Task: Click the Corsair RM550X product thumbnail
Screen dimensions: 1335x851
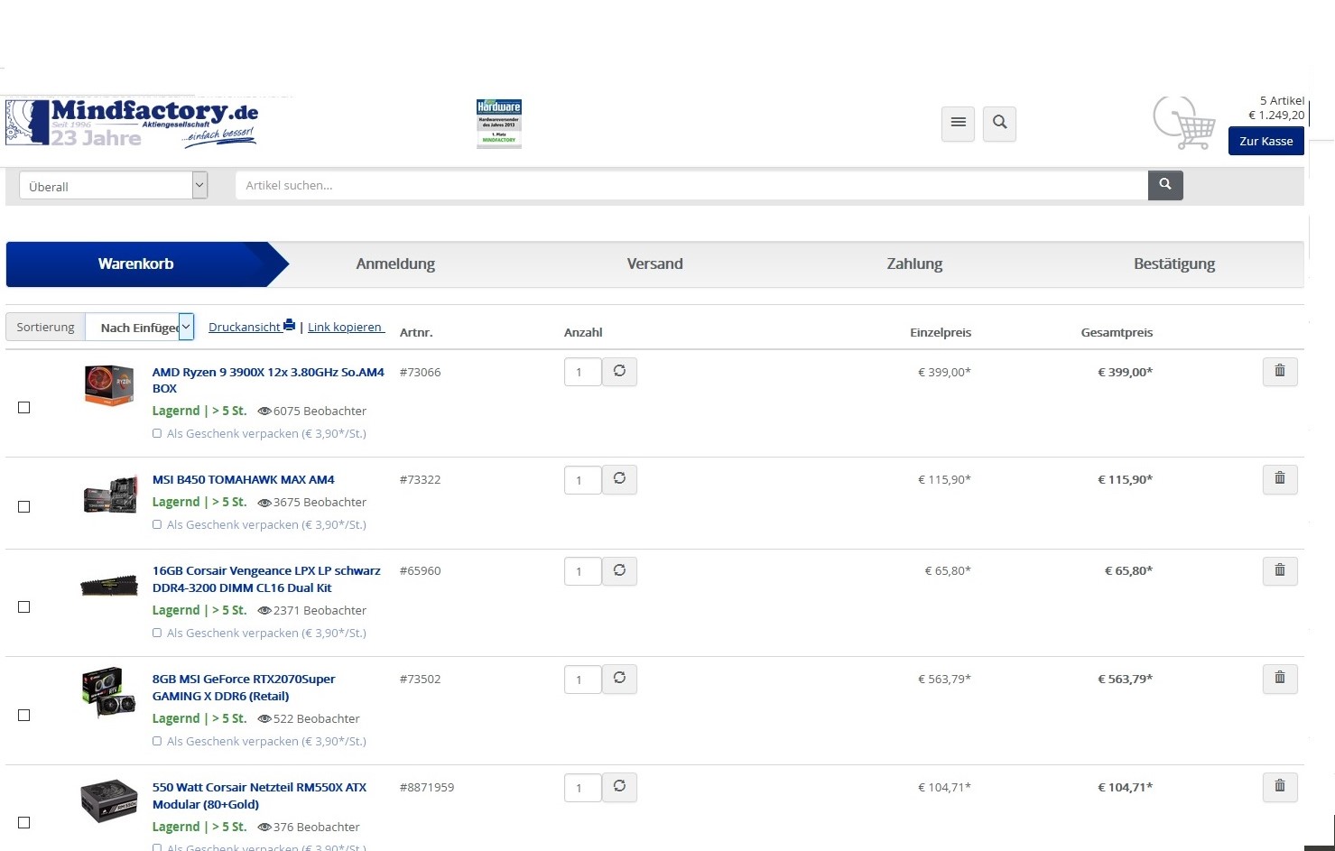Action: 109,802
